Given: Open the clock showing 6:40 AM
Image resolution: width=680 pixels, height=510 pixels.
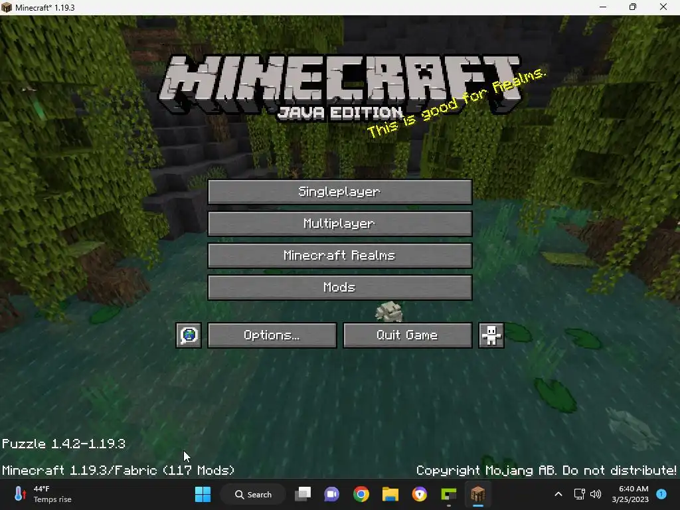Looking at the screenshot, I should [630, 494].
